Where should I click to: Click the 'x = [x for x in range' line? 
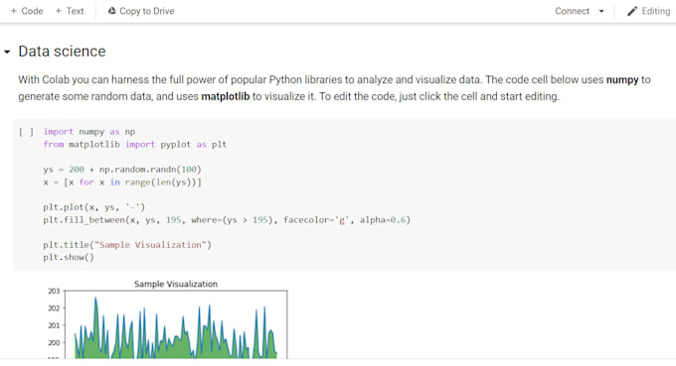tap(122, 183)
